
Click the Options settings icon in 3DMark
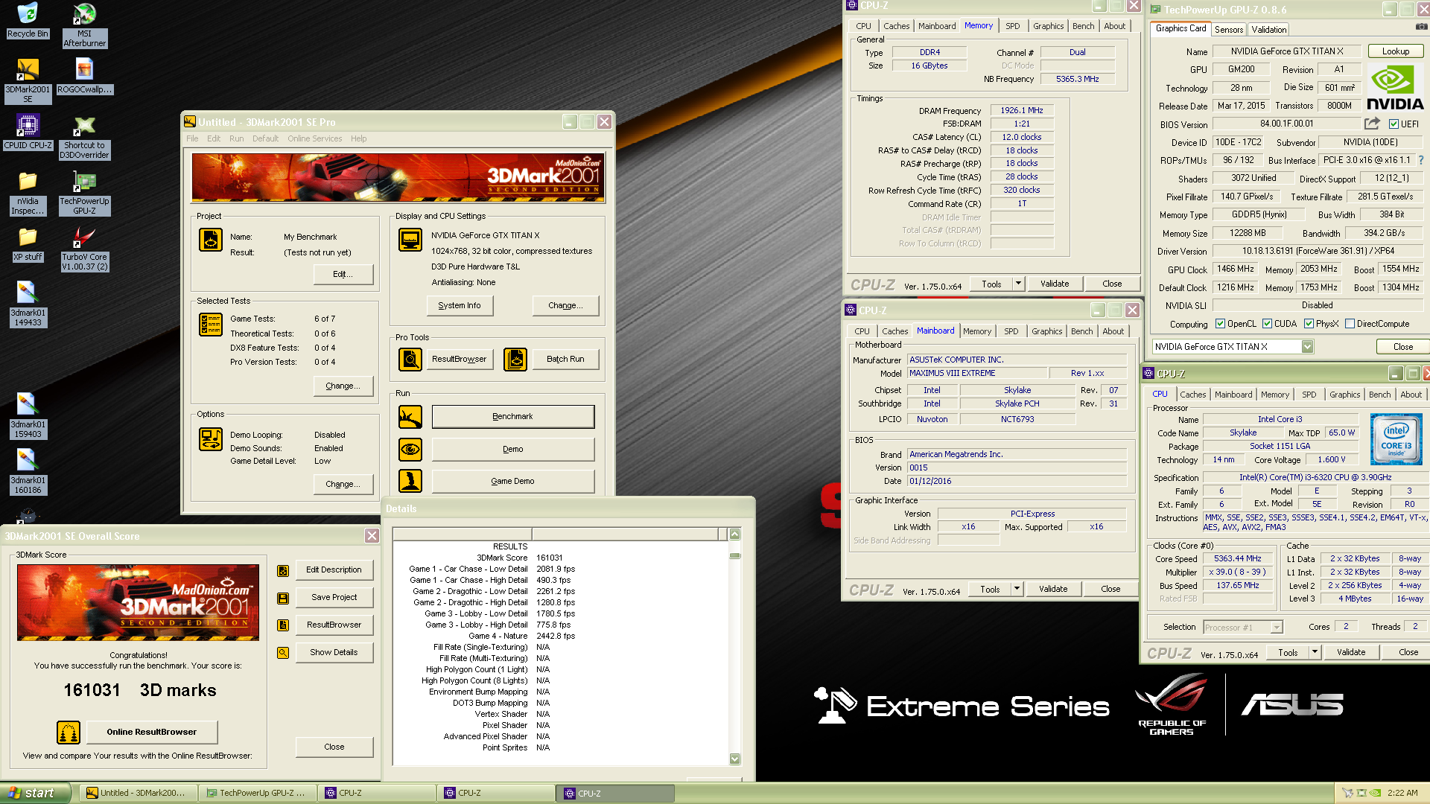pos(211,439)
